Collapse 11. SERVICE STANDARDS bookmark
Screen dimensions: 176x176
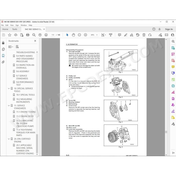[x=9, y=106]
